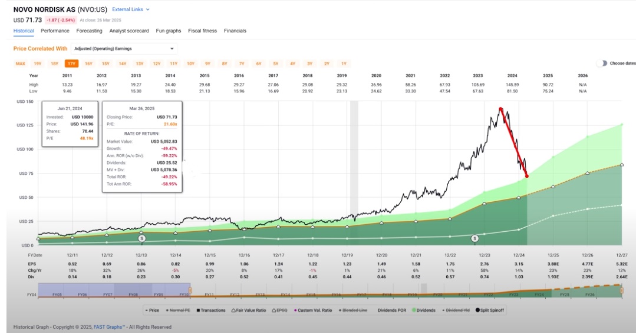Screen dimensions: 636x333
Task: Open the Financials tab
Action: tap(235, 31)
